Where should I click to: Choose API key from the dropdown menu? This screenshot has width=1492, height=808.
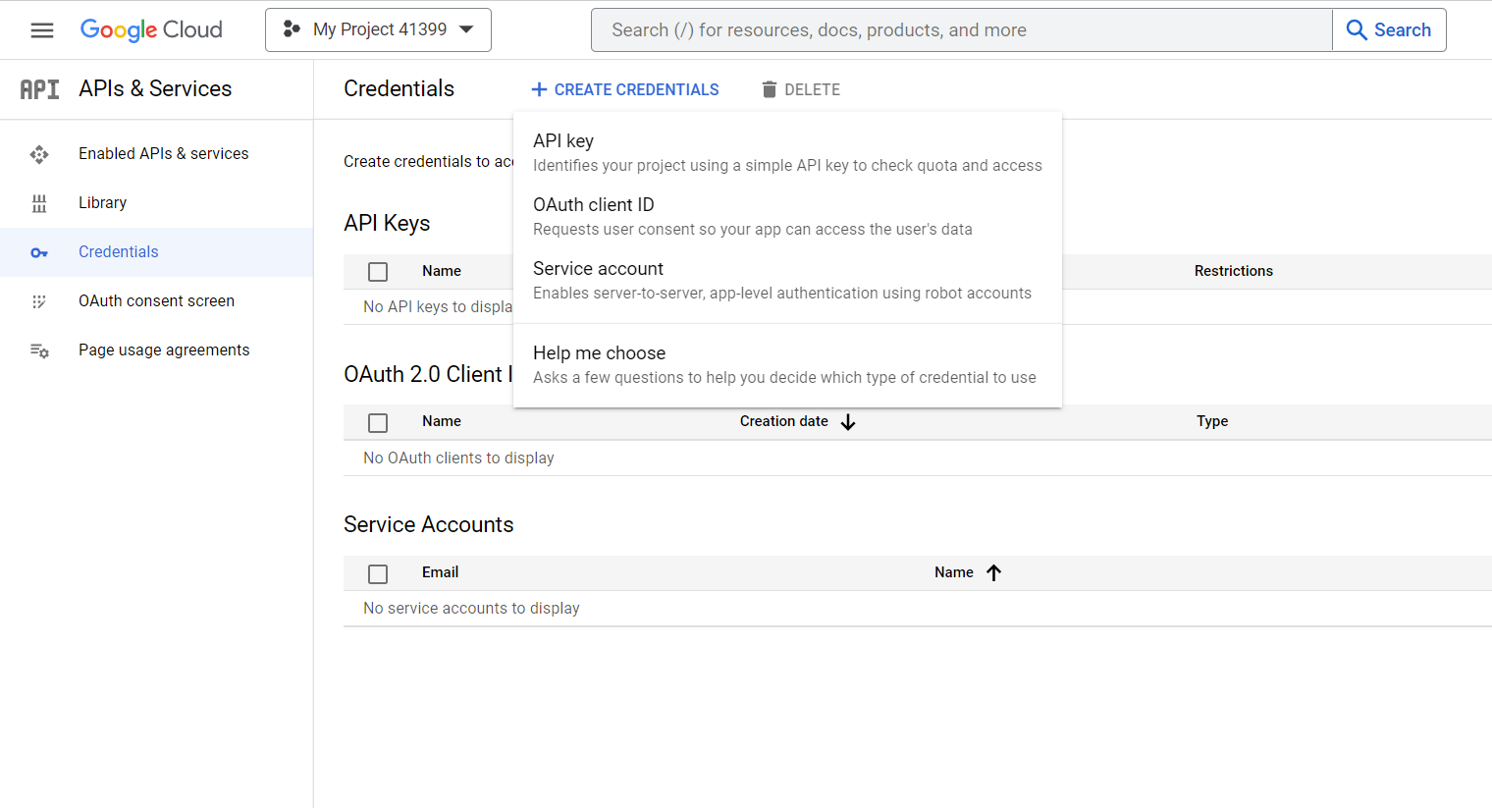[x=787, y=152]
